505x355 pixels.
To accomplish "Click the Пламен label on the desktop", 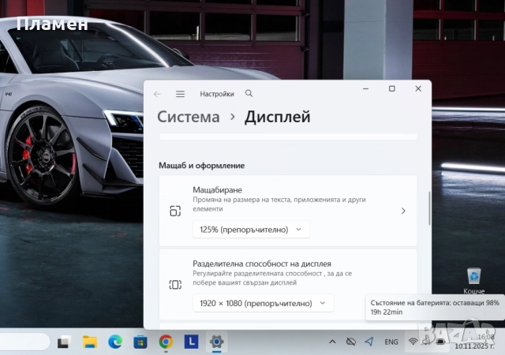I will click(x=52, y=24).
